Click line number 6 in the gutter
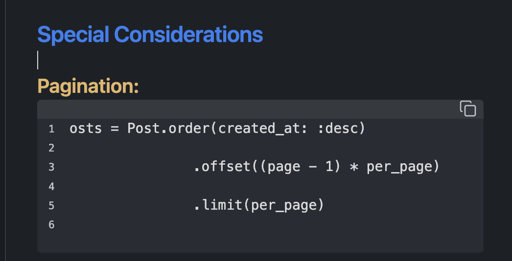Viewport: 512px width, 261px height. click(x=51, y=225)
